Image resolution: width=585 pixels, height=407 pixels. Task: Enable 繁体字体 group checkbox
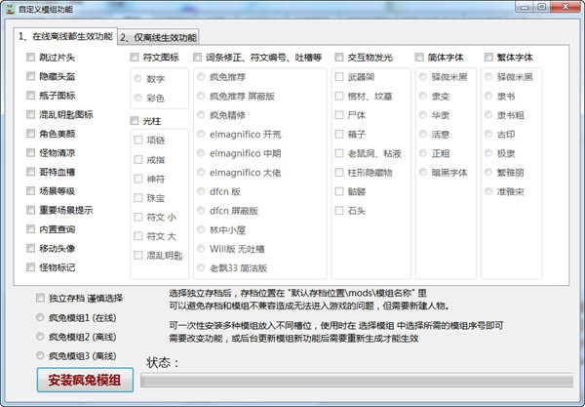coord(488,58)
